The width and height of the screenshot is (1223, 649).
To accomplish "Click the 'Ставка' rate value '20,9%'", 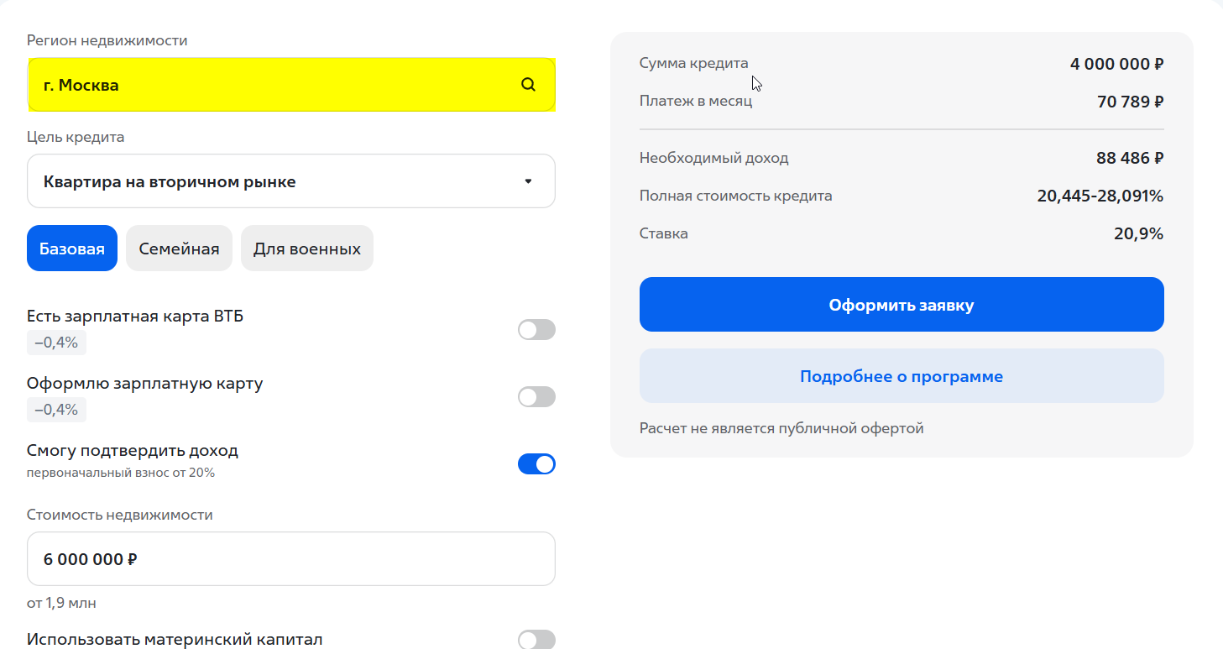I will point(1139,233).
